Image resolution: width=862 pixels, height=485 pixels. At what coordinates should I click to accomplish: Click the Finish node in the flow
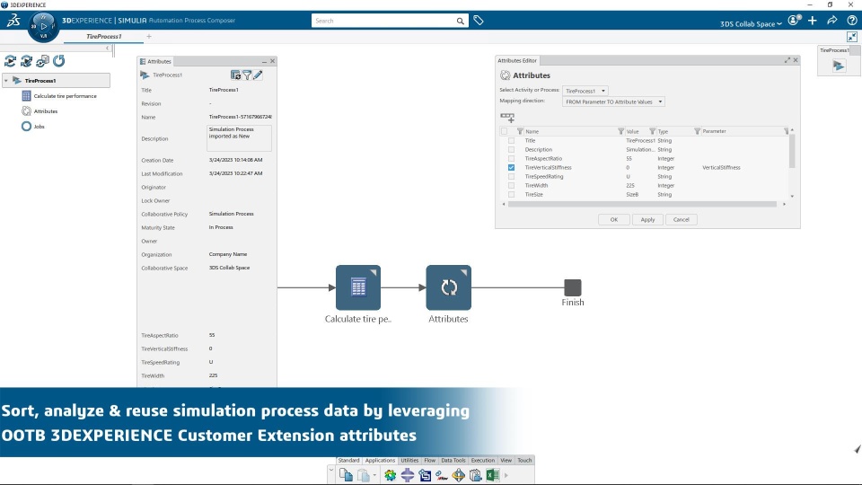tap(572, 287)
